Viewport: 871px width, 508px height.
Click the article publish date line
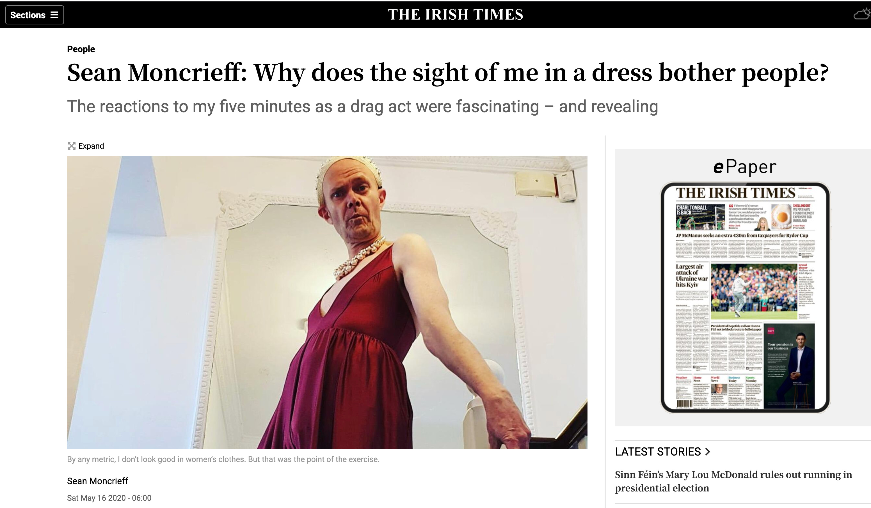coord(109,498)
